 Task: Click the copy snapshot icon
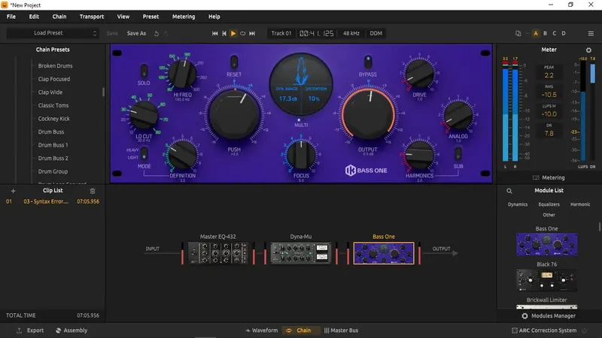pyautogui.click(x=518, y=33)
